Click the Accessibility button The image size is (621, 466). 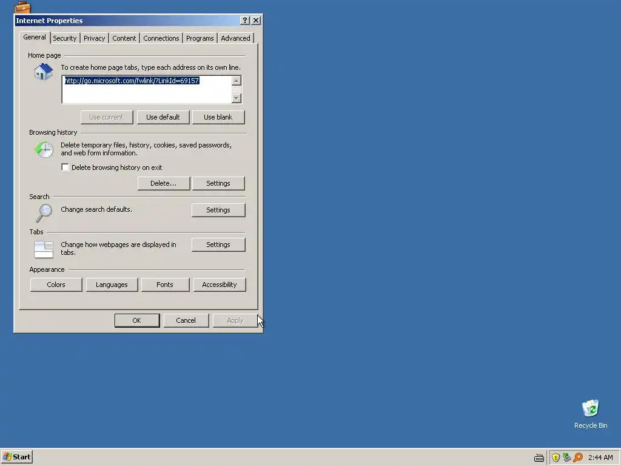220,285
